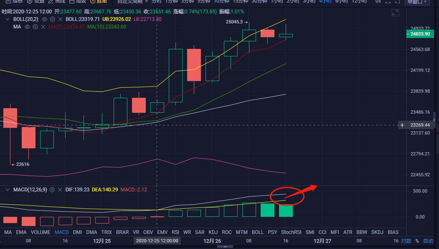Switch to the VOLUME indicator tab
439x249 pixels.
pos(41,232)
